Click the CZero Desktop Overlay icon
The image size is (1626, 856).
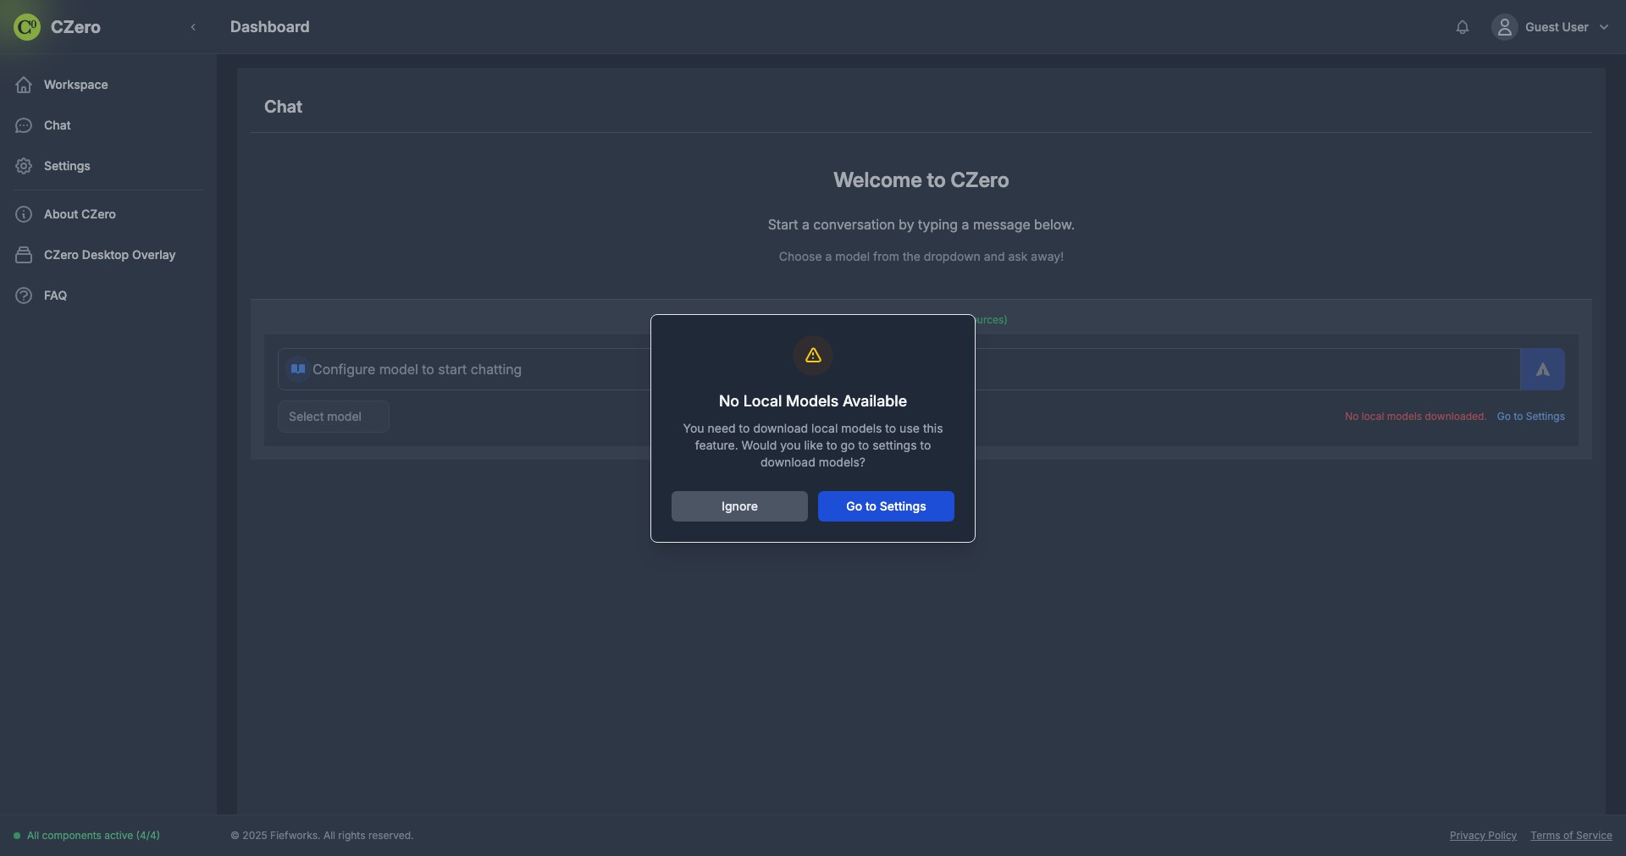24,255
